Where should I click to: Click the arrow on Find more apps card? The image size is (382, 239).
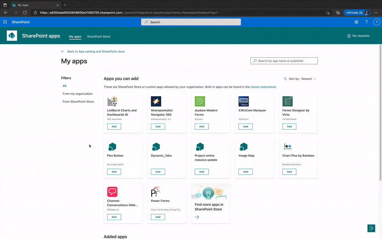coord(197,217)
